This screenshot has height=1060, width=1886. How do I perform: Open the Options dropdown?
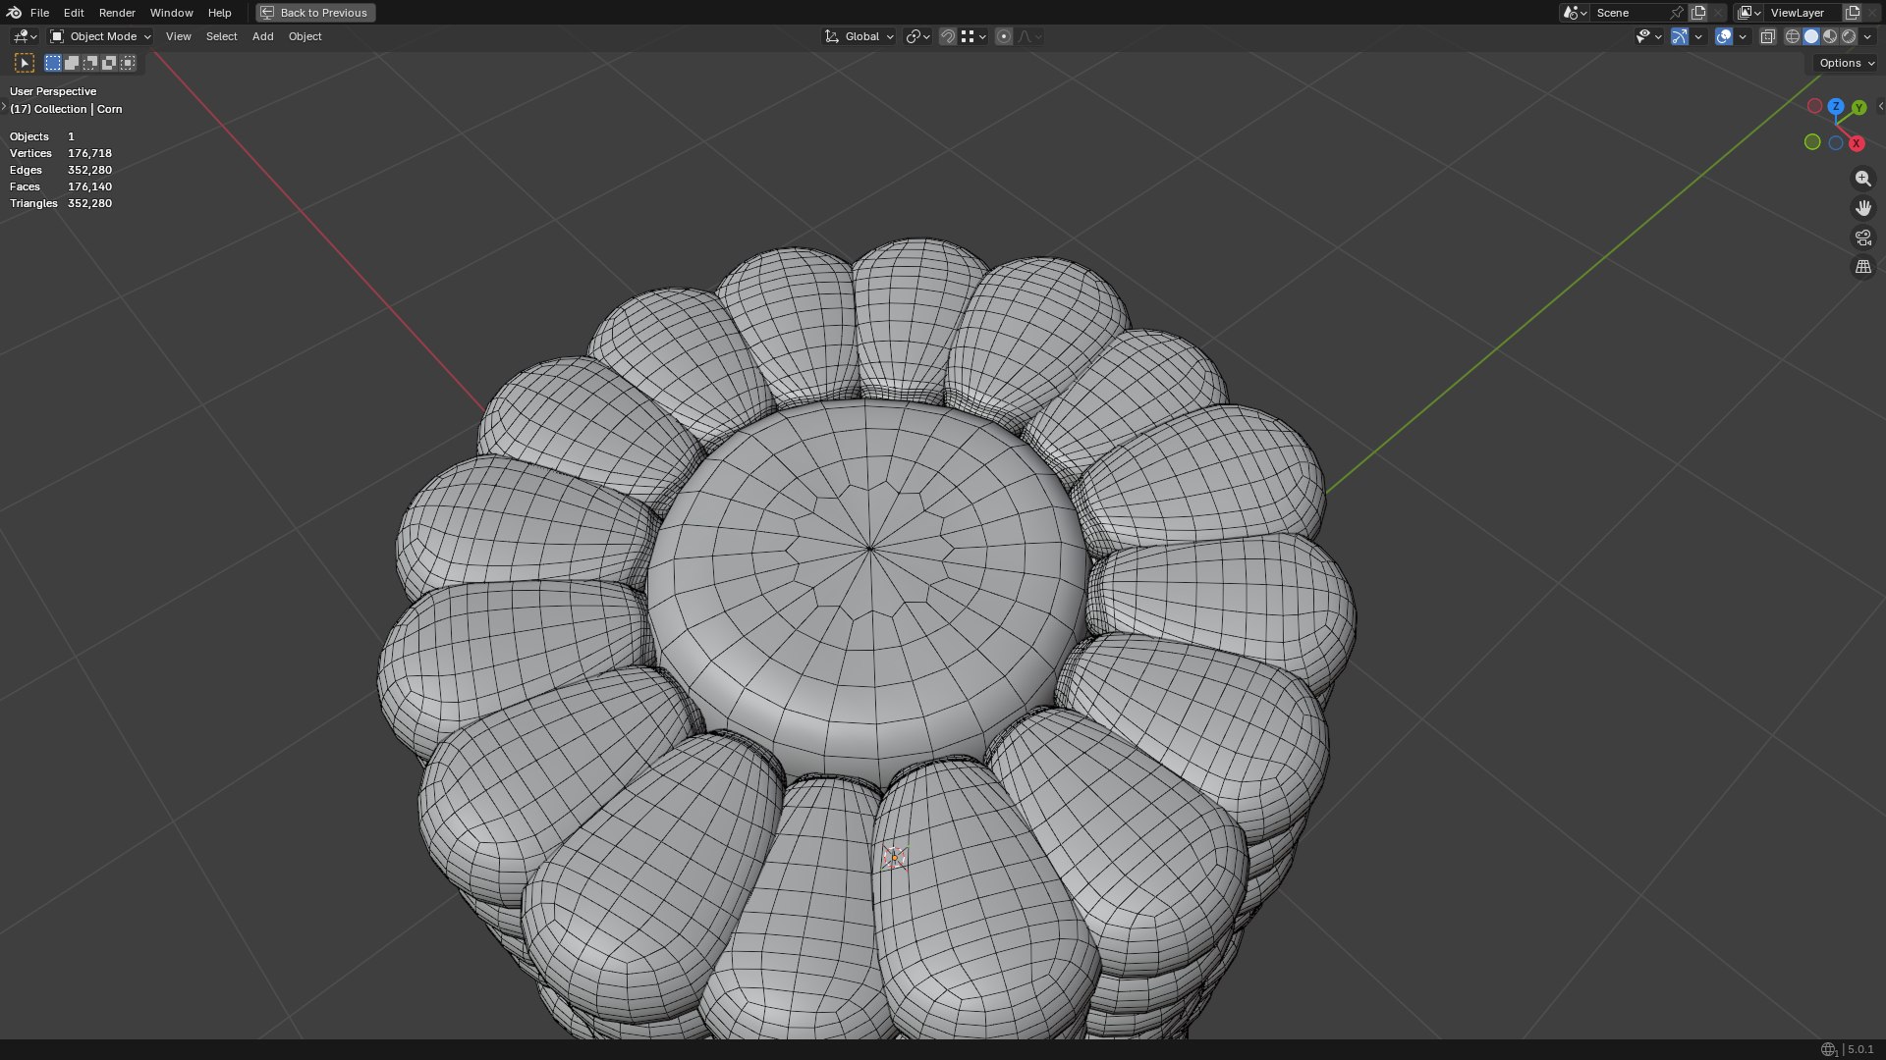pyautogui.click(x=1847, y=63)
